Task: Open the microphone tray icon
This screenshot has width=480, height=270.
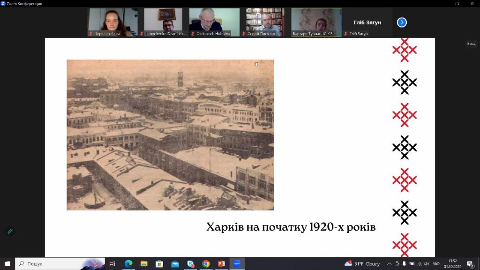Action: pyautogui.click(x=405, y=263)
